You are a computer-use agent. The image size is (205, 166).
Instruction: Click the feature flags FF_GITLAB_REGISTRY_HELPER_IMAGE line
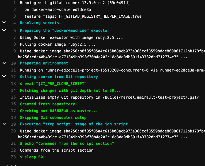83,16
